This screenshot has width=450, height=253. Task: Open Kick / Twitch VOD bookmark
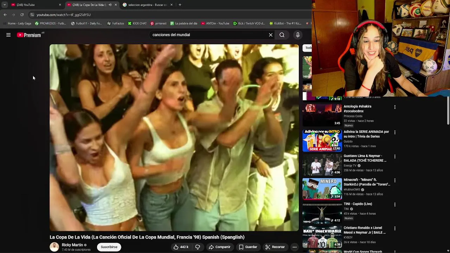click(x=249, y=24)
